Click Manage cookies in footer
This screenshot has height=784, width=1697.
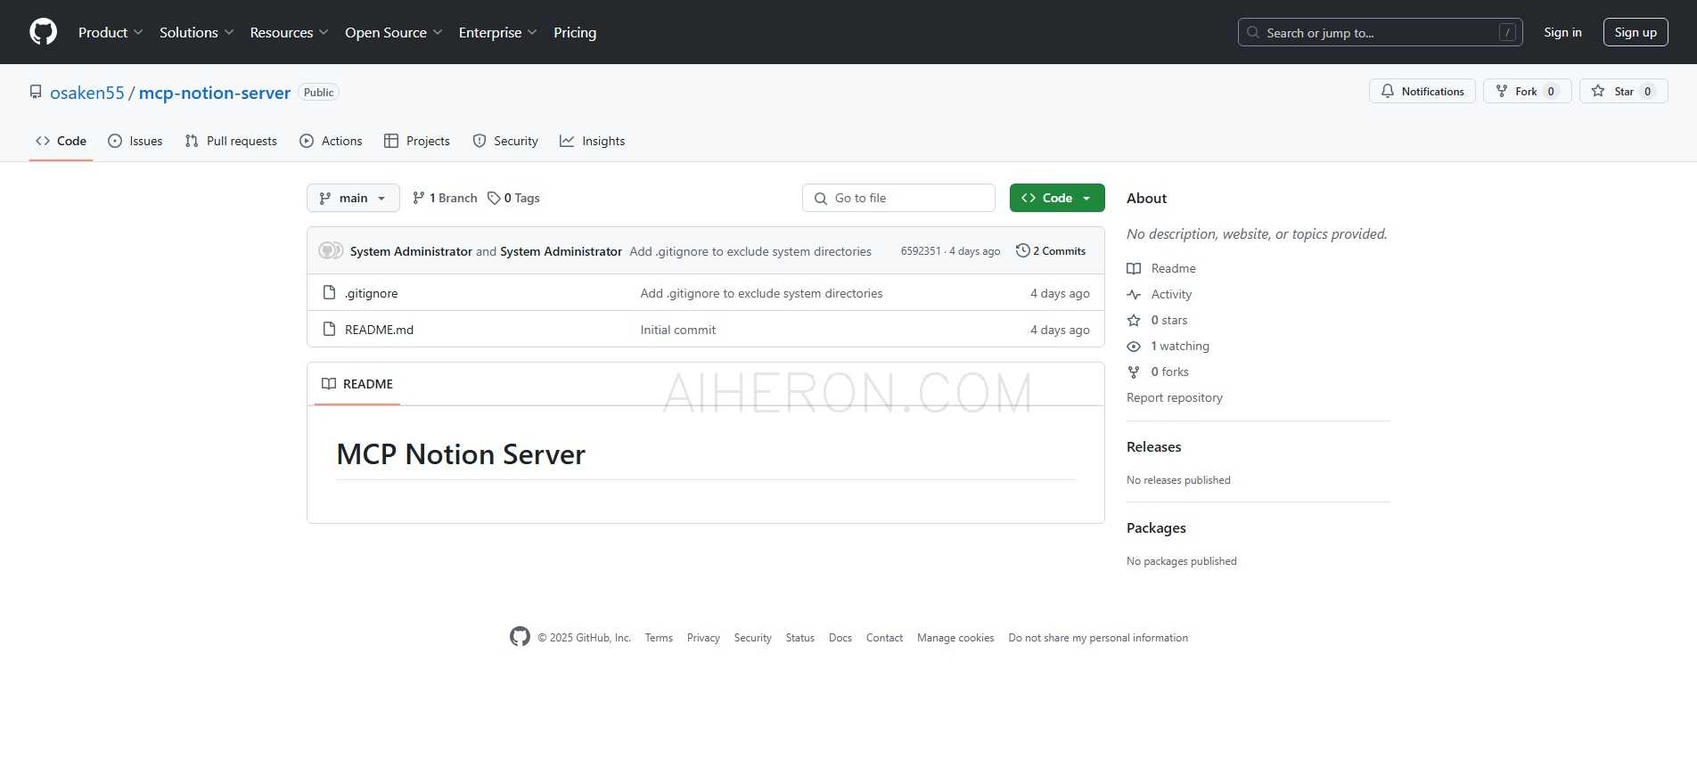pos(955,638)
